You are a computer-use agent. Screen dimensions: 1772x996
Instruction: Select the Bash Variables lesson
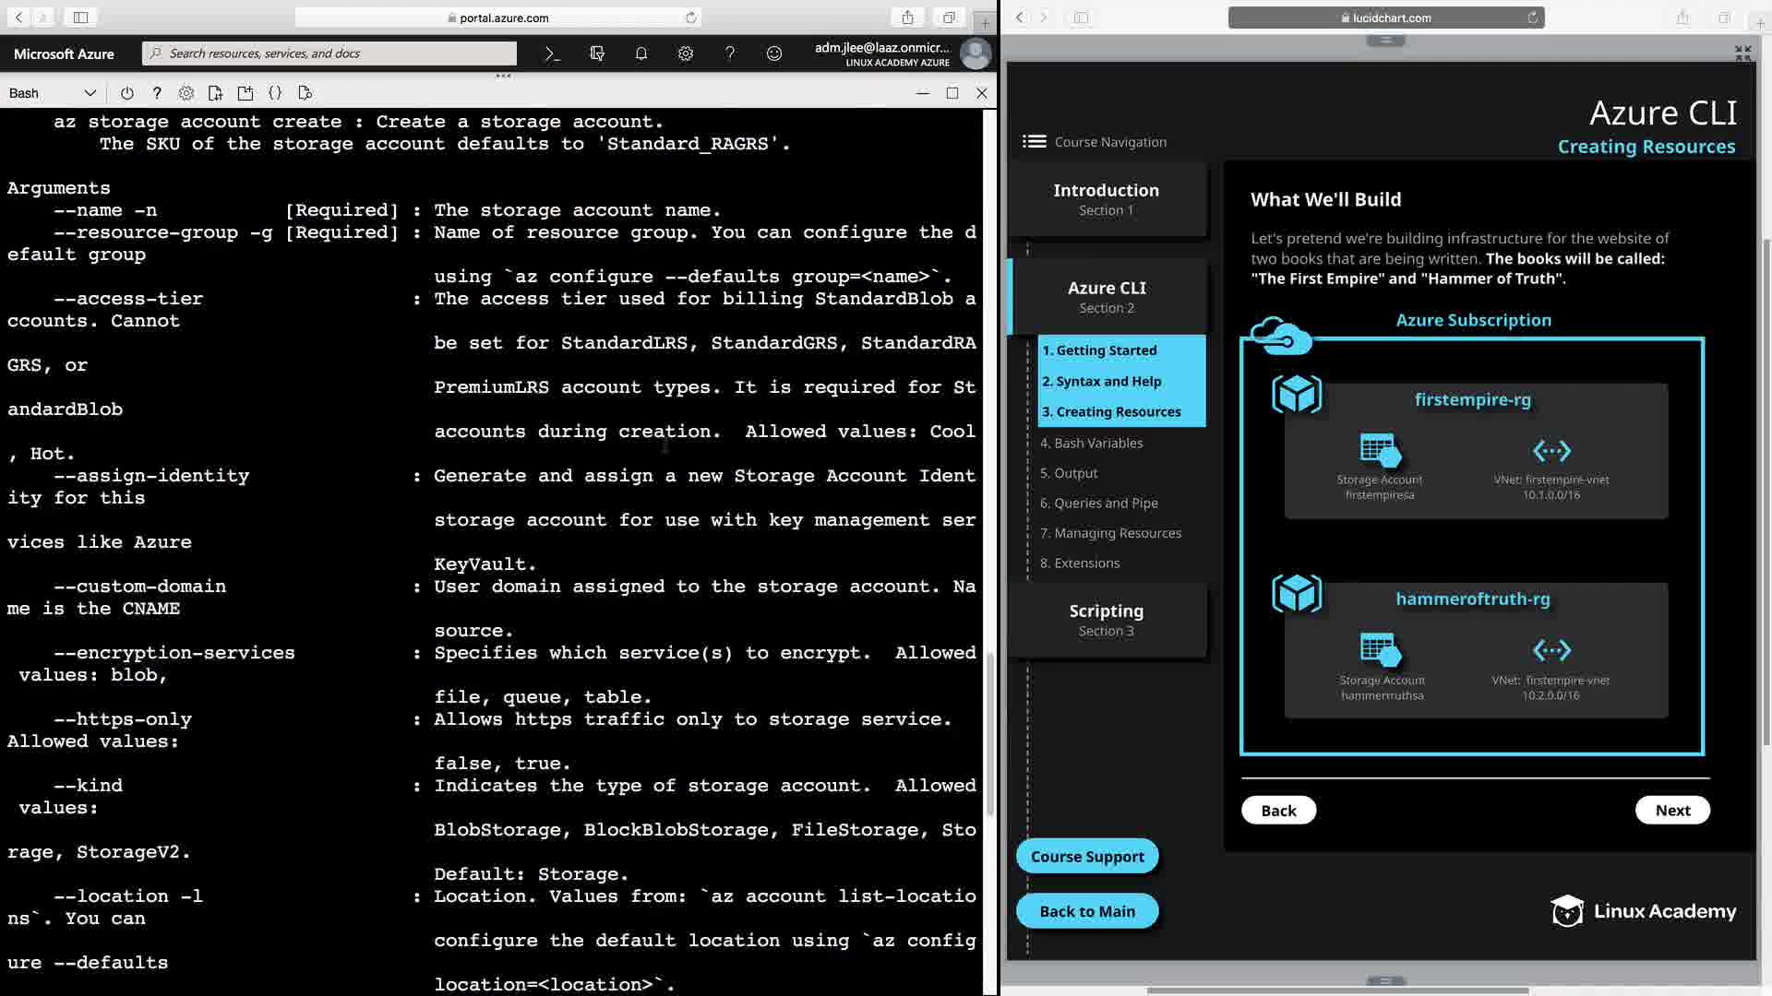(1091, 443)
